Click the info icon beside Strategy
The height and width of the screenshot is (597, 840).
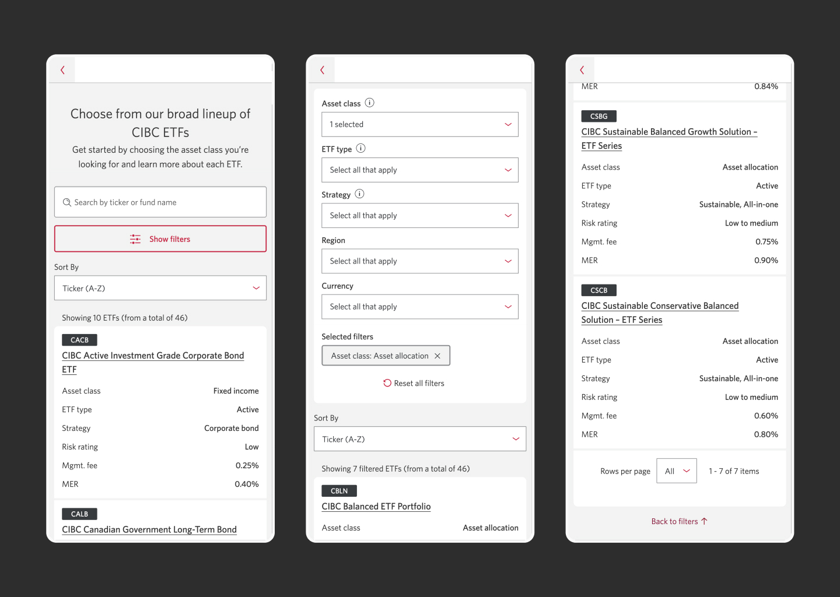click(359, 194)
